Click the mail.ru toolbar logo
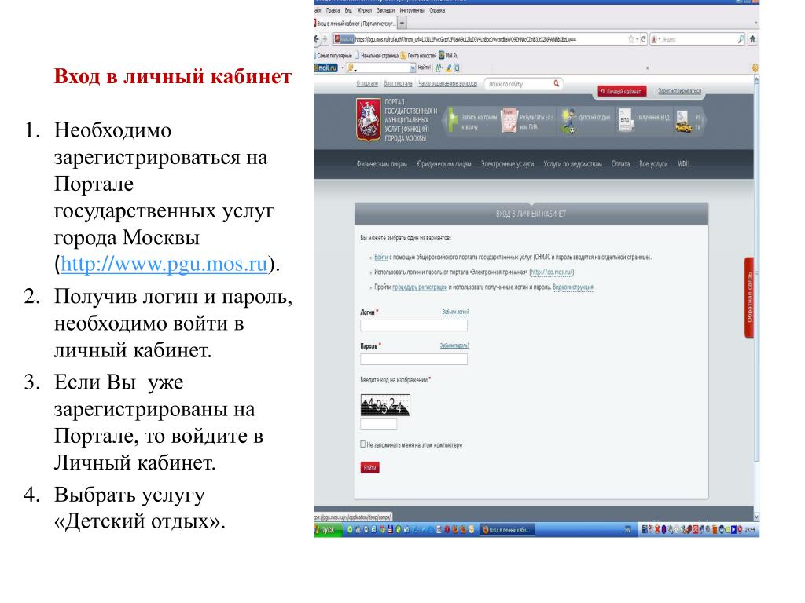This screenshot has height=603, width=805. point(326,68)
